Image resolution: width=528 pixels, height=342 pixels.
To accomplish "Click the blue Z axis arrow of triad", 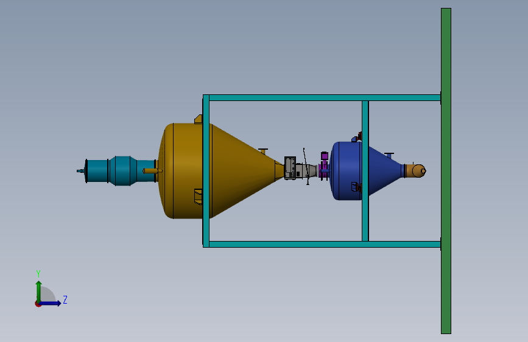I will pyautogui.click(x=51, y=303).
